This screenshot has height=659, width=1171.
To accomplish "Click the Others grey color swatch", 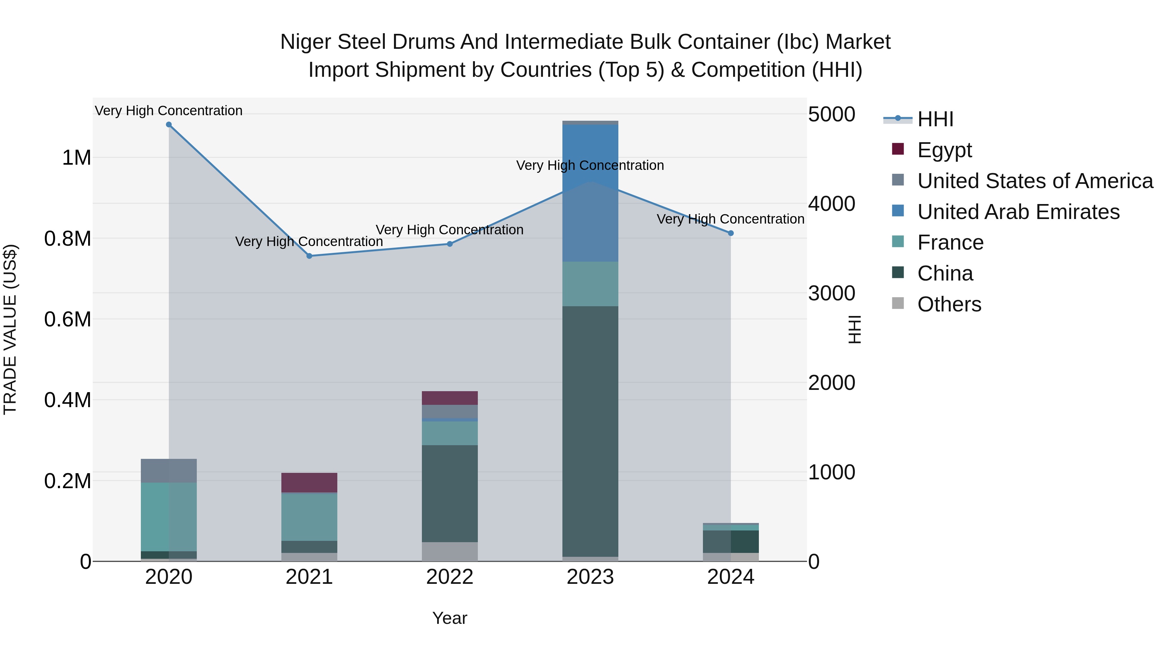I will point(898,303).
